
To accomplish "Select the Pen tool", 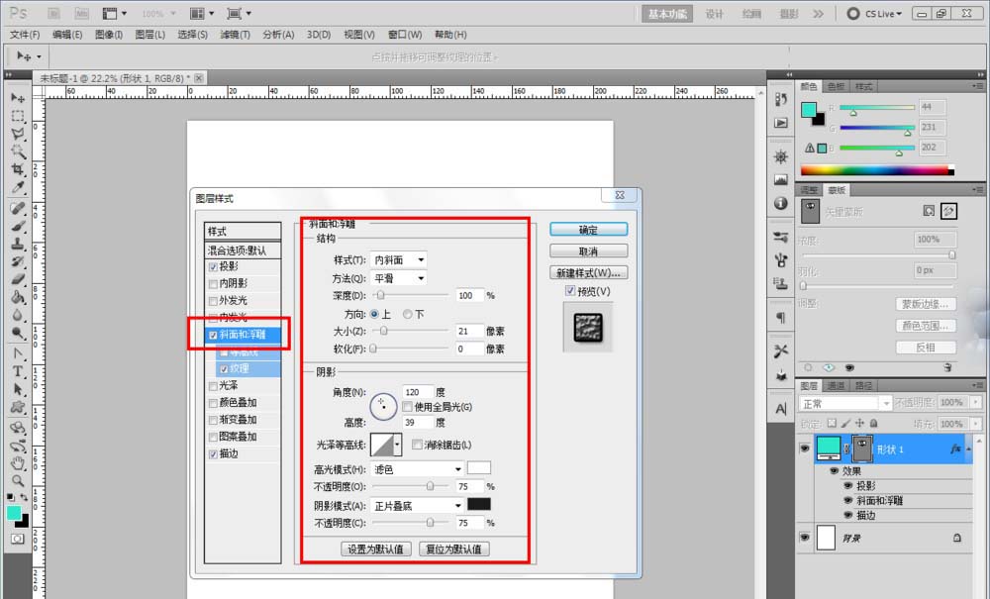I will (x=18, y=353).
